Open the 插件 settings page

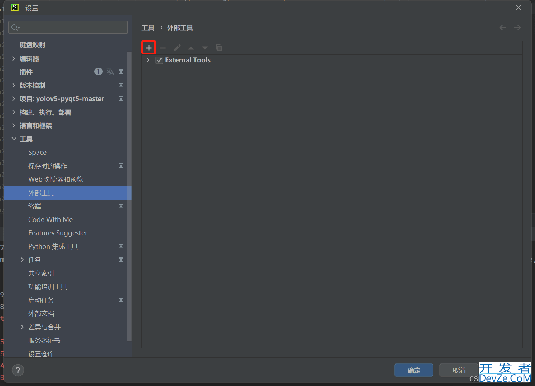(26, 72)
